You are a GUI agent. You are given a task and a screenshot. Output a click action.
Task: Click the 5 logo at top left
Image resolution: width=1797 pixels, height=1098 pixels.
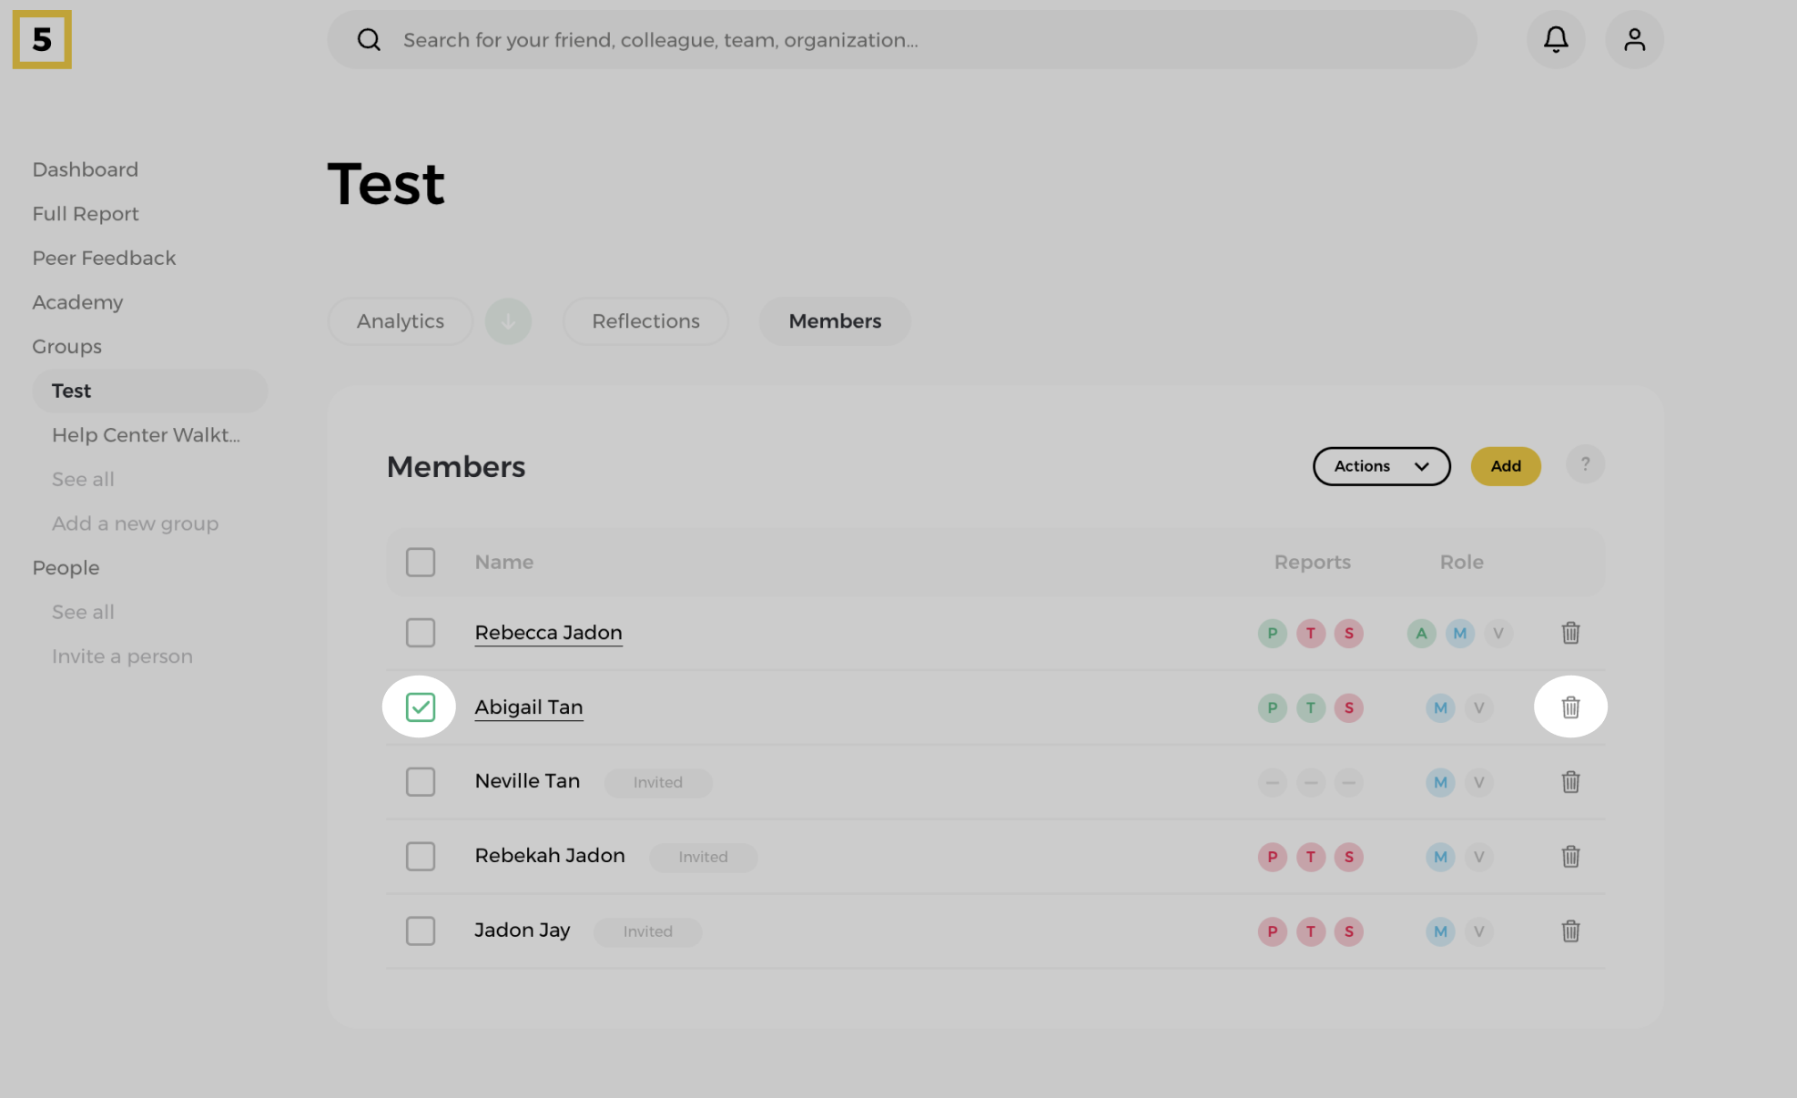click(x=42, y=39)
